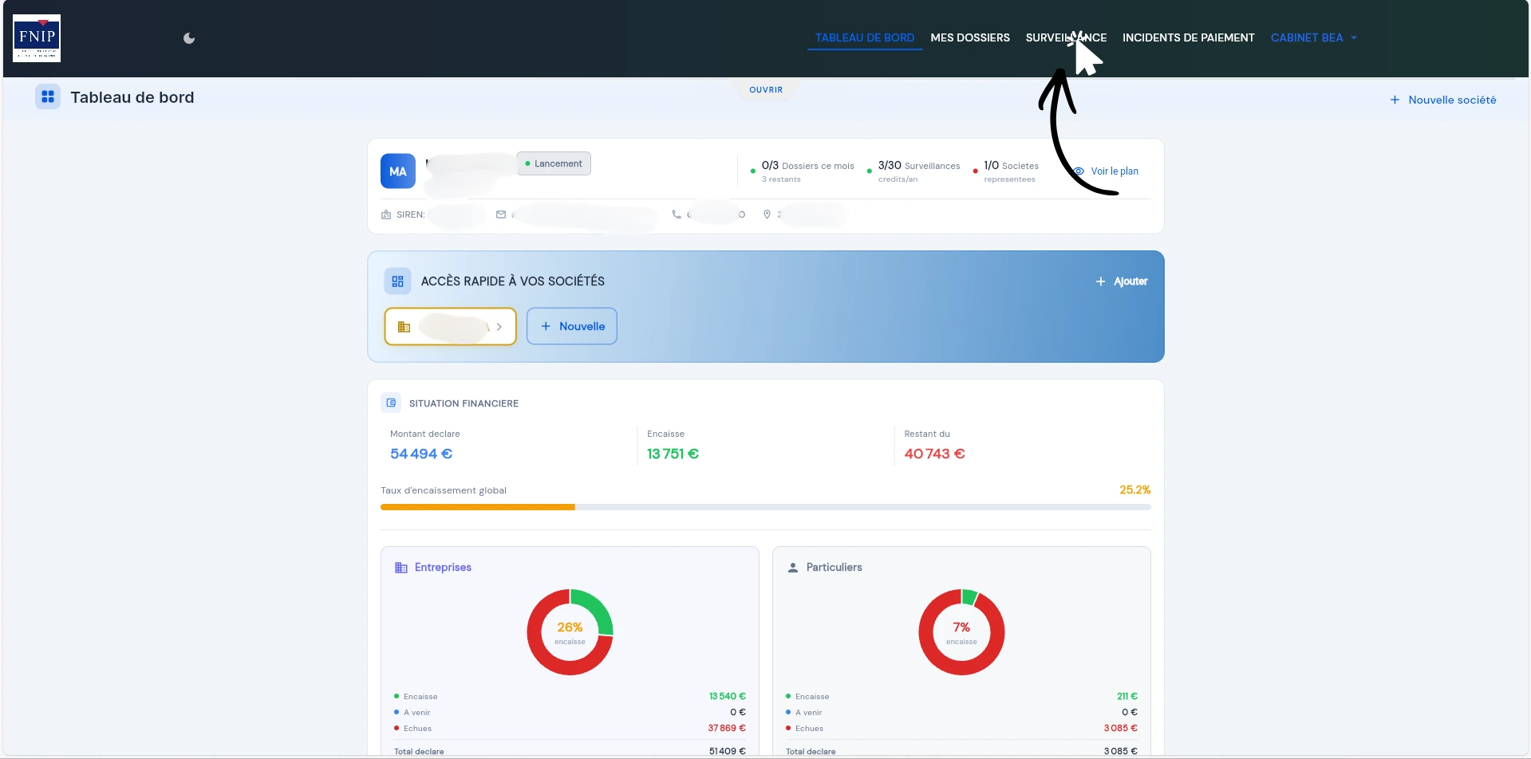Open the Mes Dossiers tab
The height and width of the screenshot is (759, 1531).
click(969, 37)
